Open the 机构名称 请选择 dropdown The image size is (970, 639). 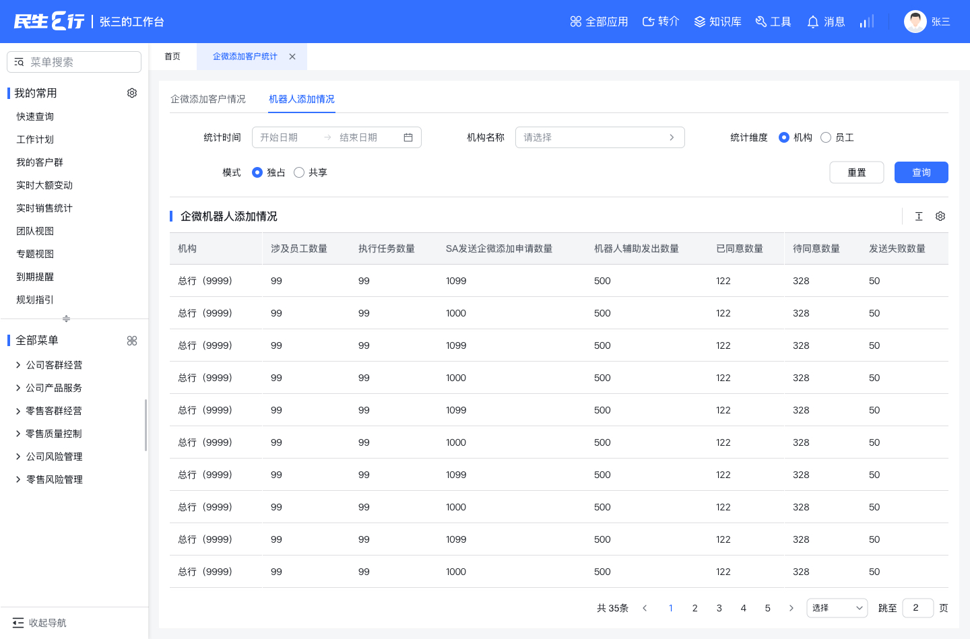click(600, 137)
